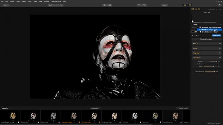The width and height of the screenshot is (223, 125).
Task: Click the undo arrow icon
Action: pyautogui.click(x=139, y=5)
